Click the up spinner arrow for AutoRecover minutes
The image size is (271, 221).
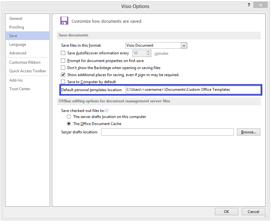(148, 51)
